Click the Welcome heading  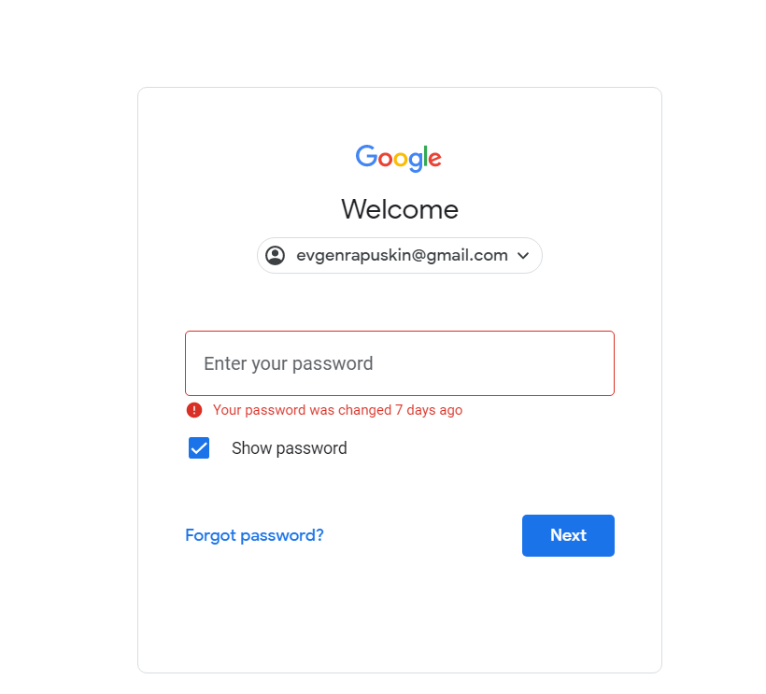pos(400,209)
